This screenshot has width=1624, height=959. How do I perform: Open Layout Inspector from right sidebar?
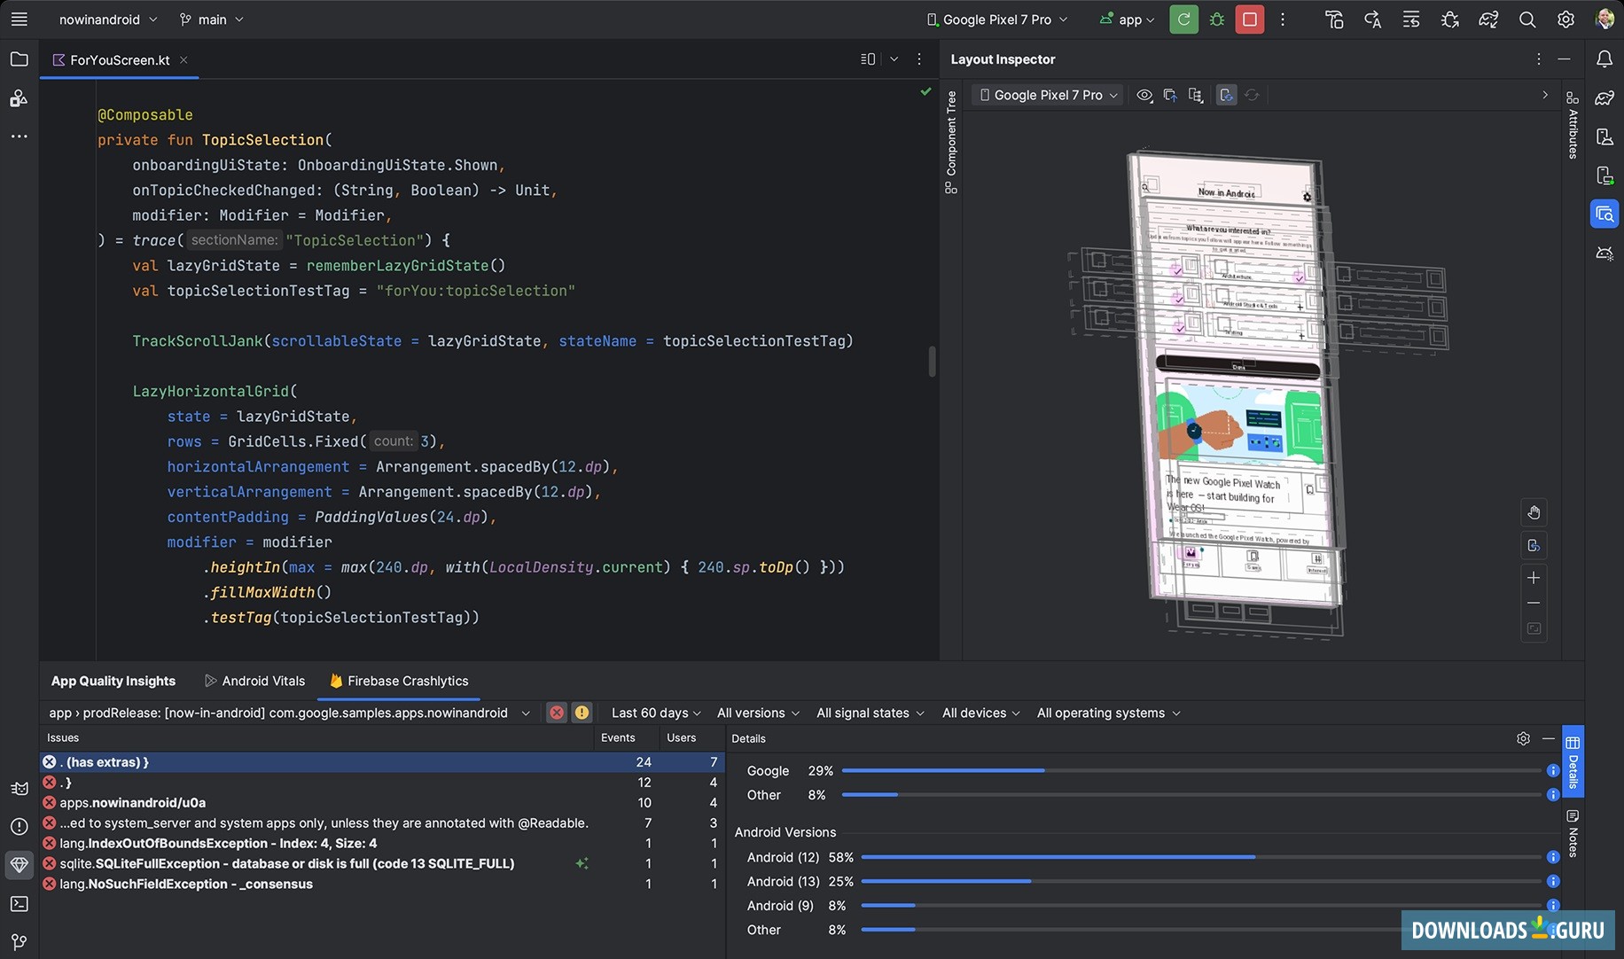[x=1604, y=214]
